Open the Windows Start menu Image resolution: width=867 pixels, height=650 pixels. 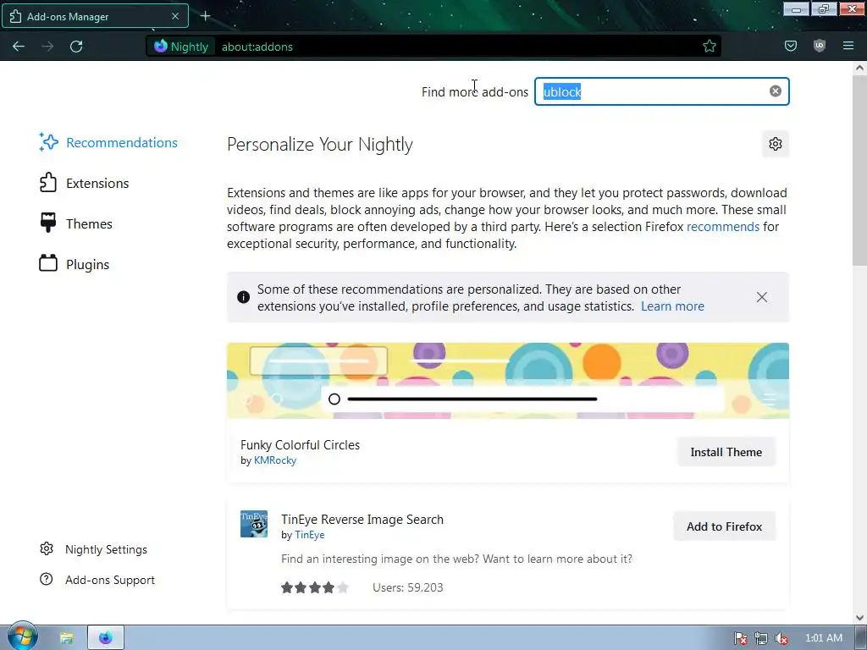pos(22,637)
